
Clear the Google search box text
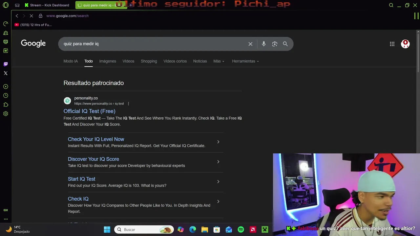pos(250,44)
